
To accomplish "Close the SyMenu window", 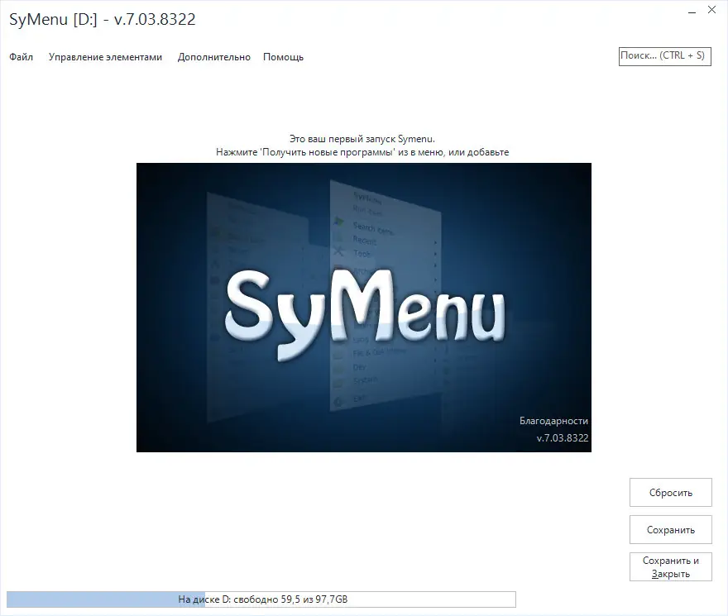I will coord(711,10).
